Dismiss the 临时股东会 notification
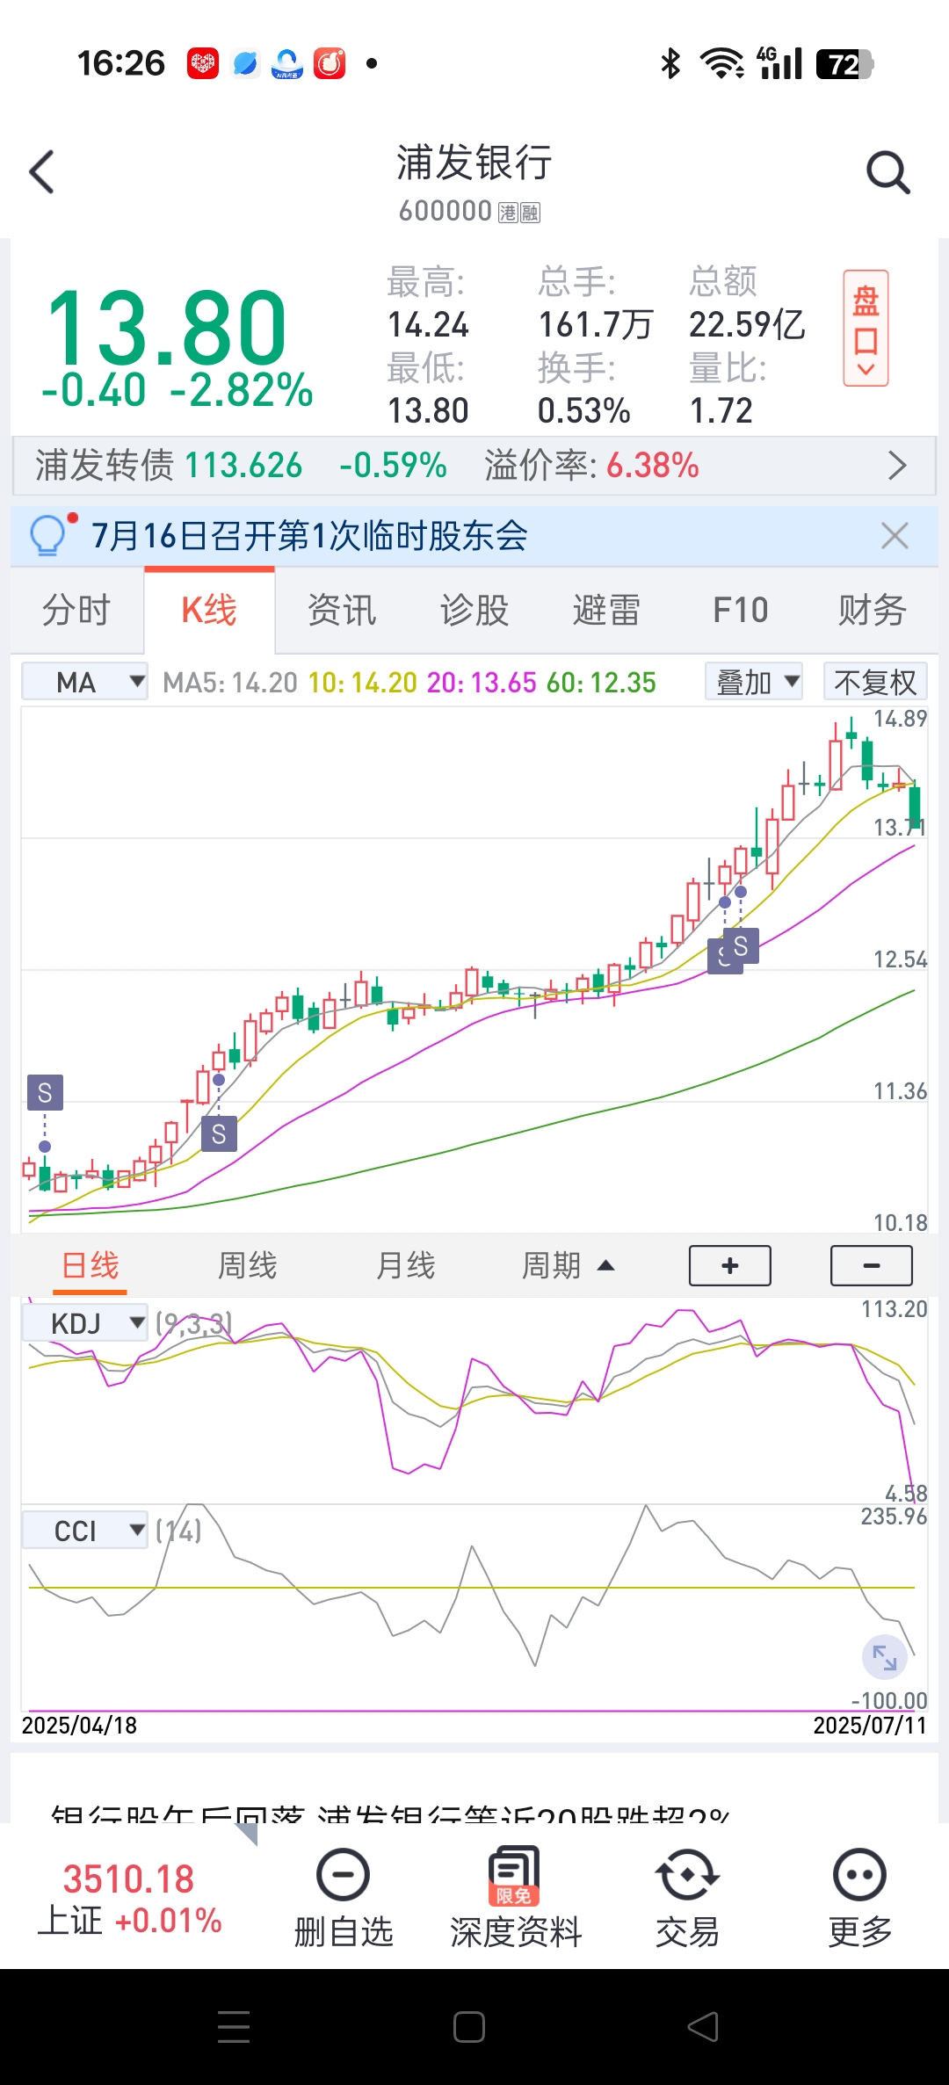 pyautogui.click(x=895, y=535)
